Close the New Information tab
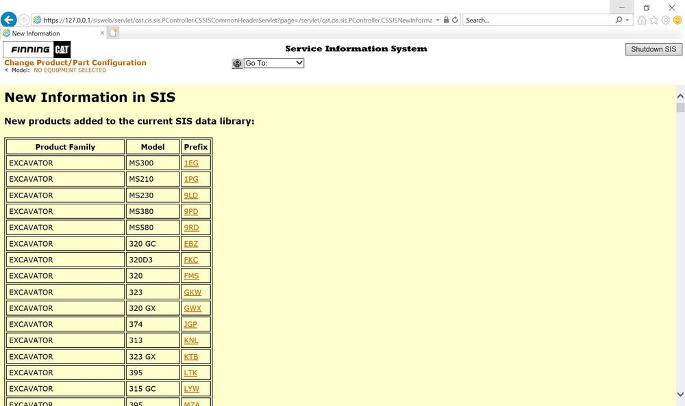The image size is (685, 406). pos(102,33)
